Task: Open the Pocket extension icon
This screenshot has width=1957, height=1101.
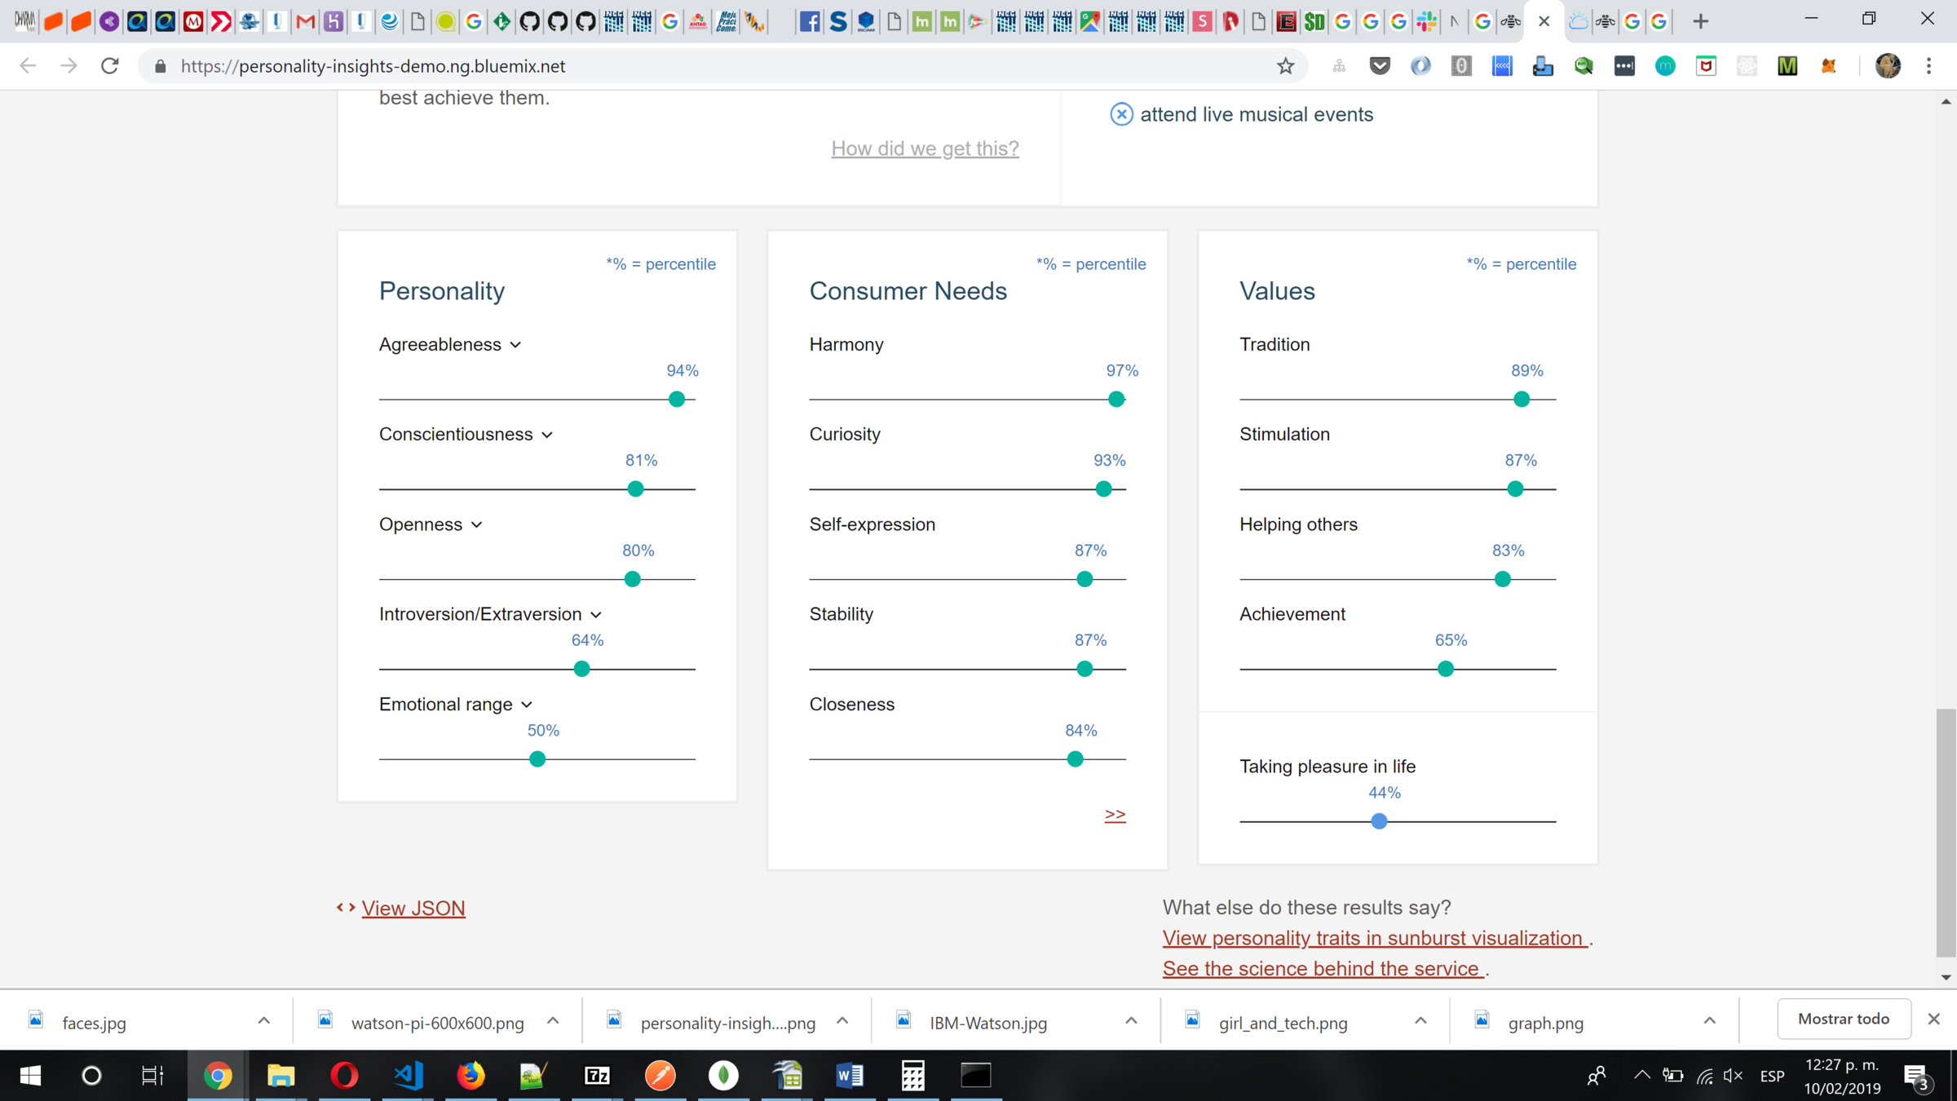Action: (x=1380, y=66)
